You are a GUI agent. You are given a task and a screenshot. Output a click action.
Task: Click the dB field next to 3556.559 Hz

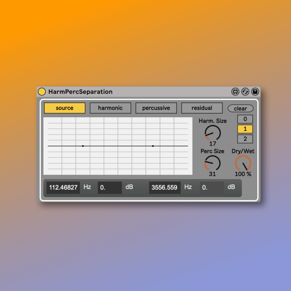tap(212, 188)
